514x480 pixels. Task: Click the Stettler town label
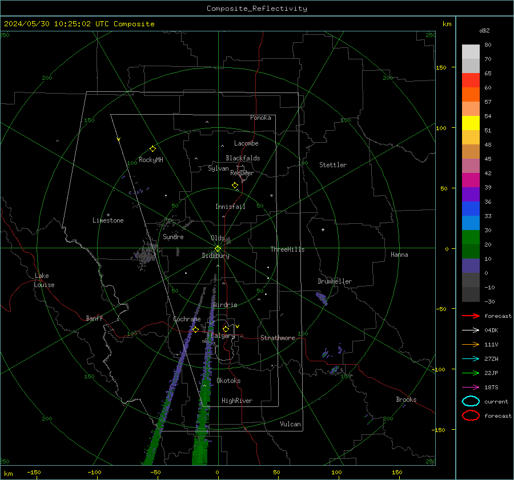coord(333,165)
